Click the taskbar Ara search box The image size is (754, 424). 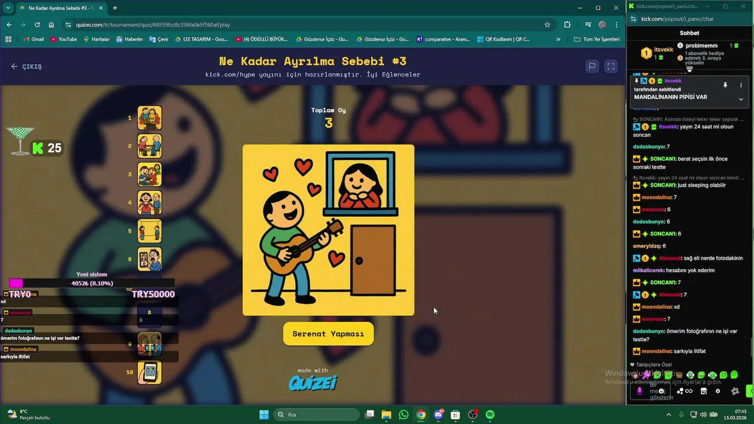point(315,415)
